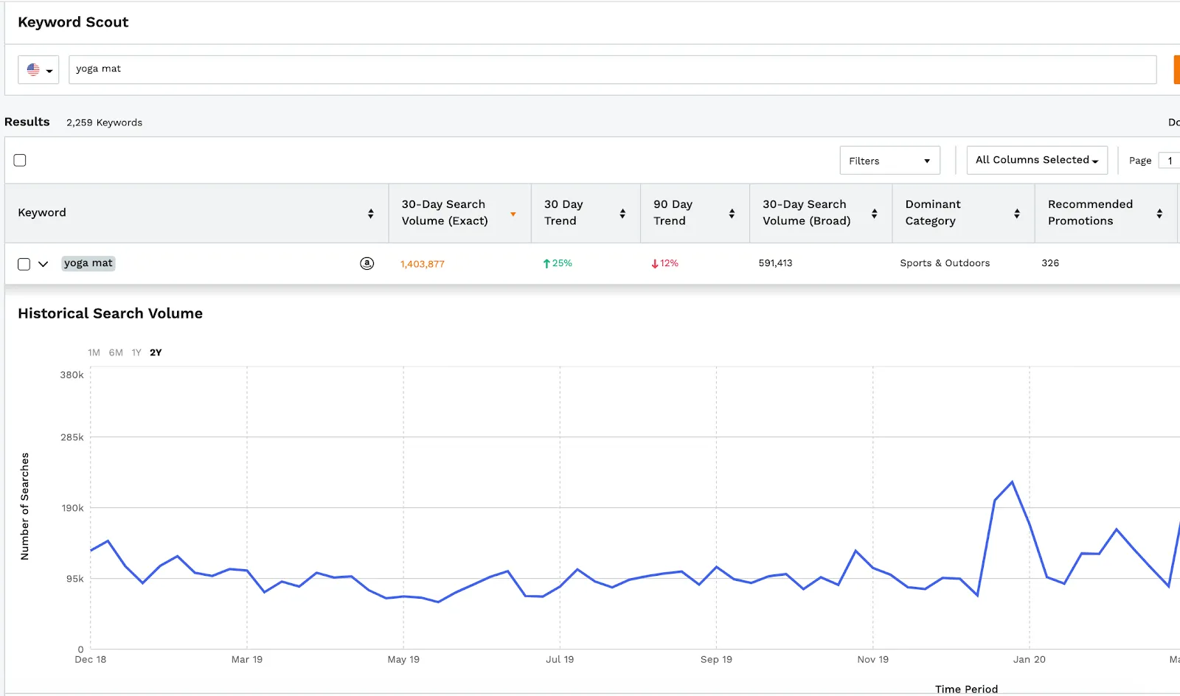Open the All Columns Selected dropdown
1180x696 pixels.
click(x=1037, y=160)
